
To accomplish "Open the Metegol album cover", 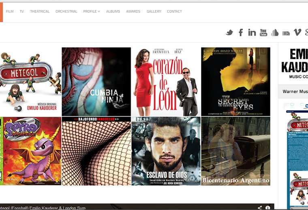I will coord(31,82).
